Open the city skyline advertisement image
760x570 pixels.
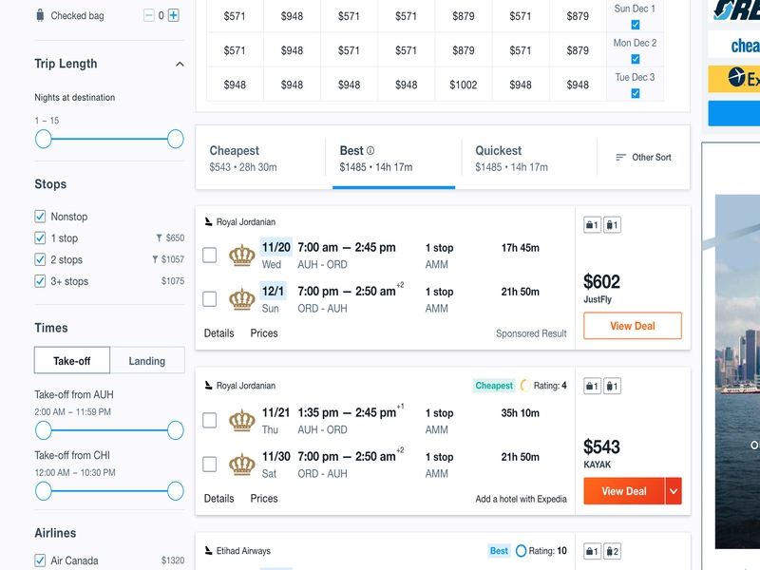[x=737, y=371]
